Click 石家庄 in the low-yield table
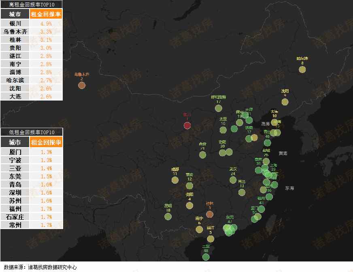This screenshot has height=272, width=353. (15, 217)
